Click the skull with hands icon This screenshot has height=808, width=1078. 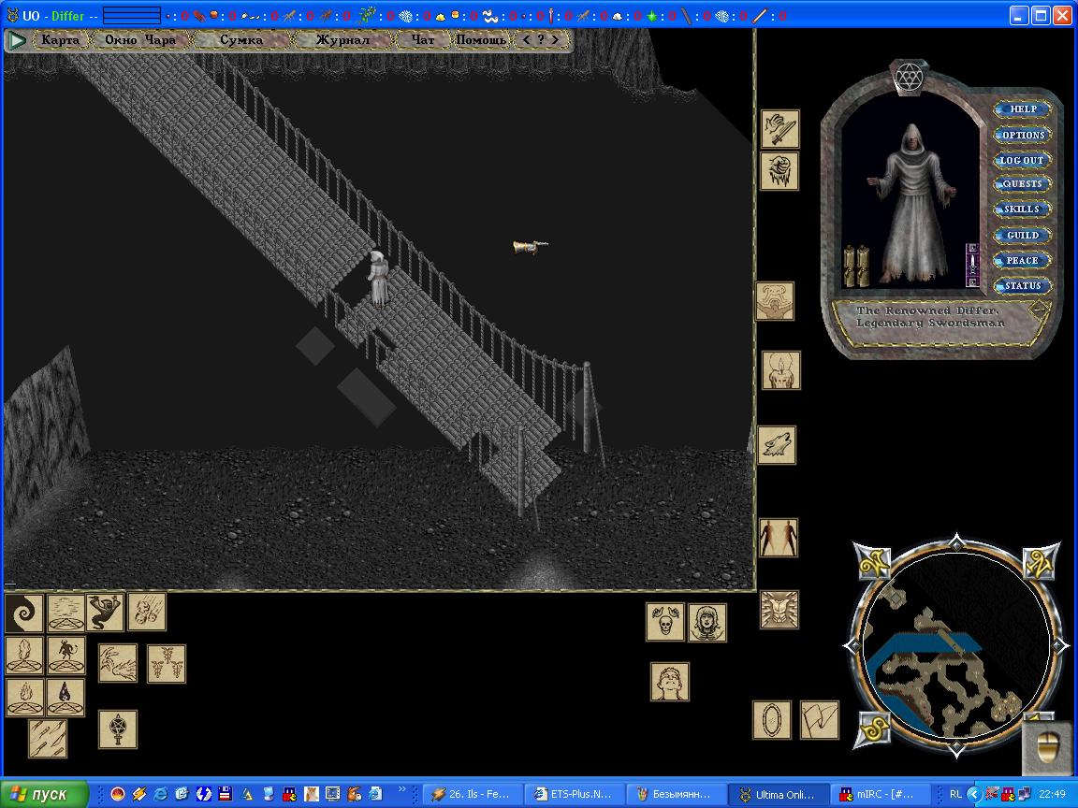[x=664, y=622]
